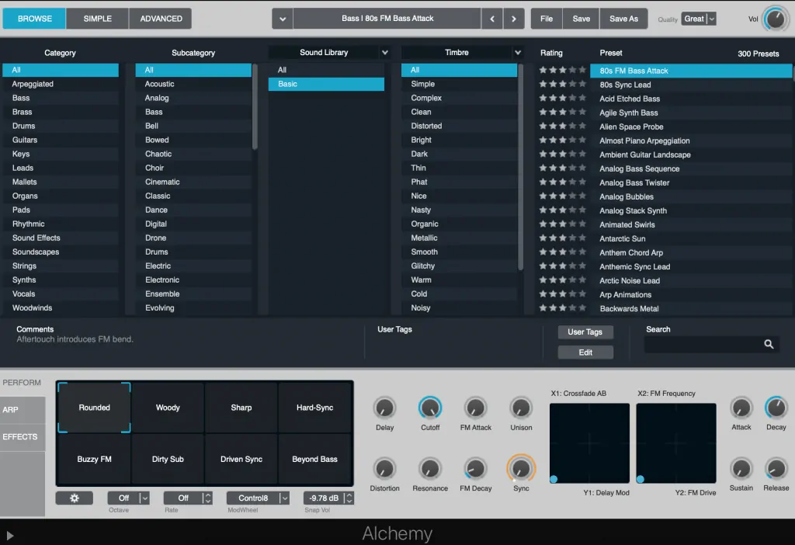
Task: Click the Subcategory list scrollbar
Action: pyautogui.click(x=255, y=106)
